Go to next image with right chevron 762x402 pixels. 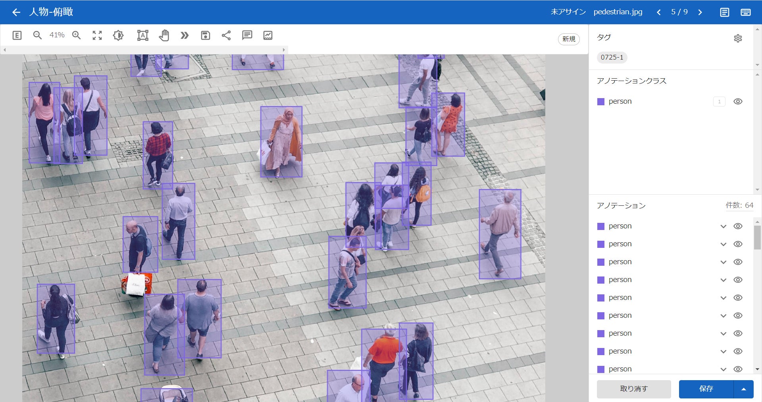click(700, 12)
